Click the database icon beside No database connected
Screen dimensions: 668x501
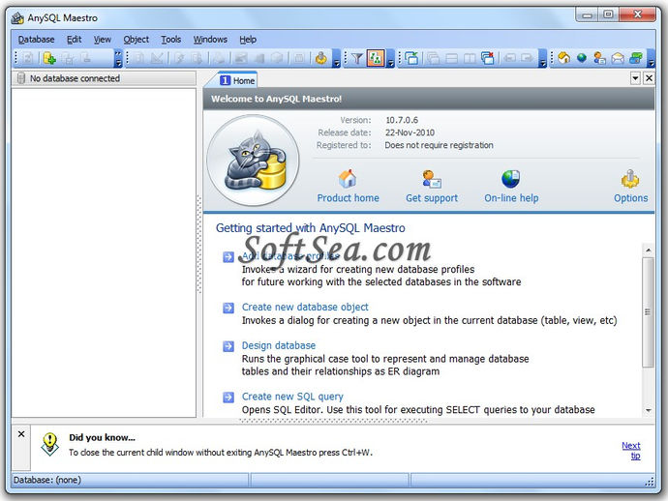[x=21, y=78]
